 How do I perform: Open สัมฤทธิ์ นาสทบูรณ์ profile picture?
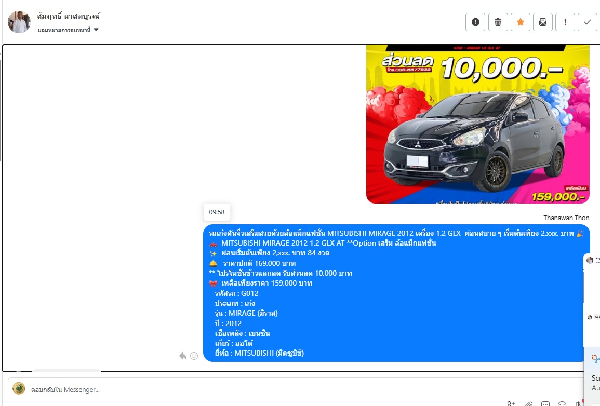19,22
